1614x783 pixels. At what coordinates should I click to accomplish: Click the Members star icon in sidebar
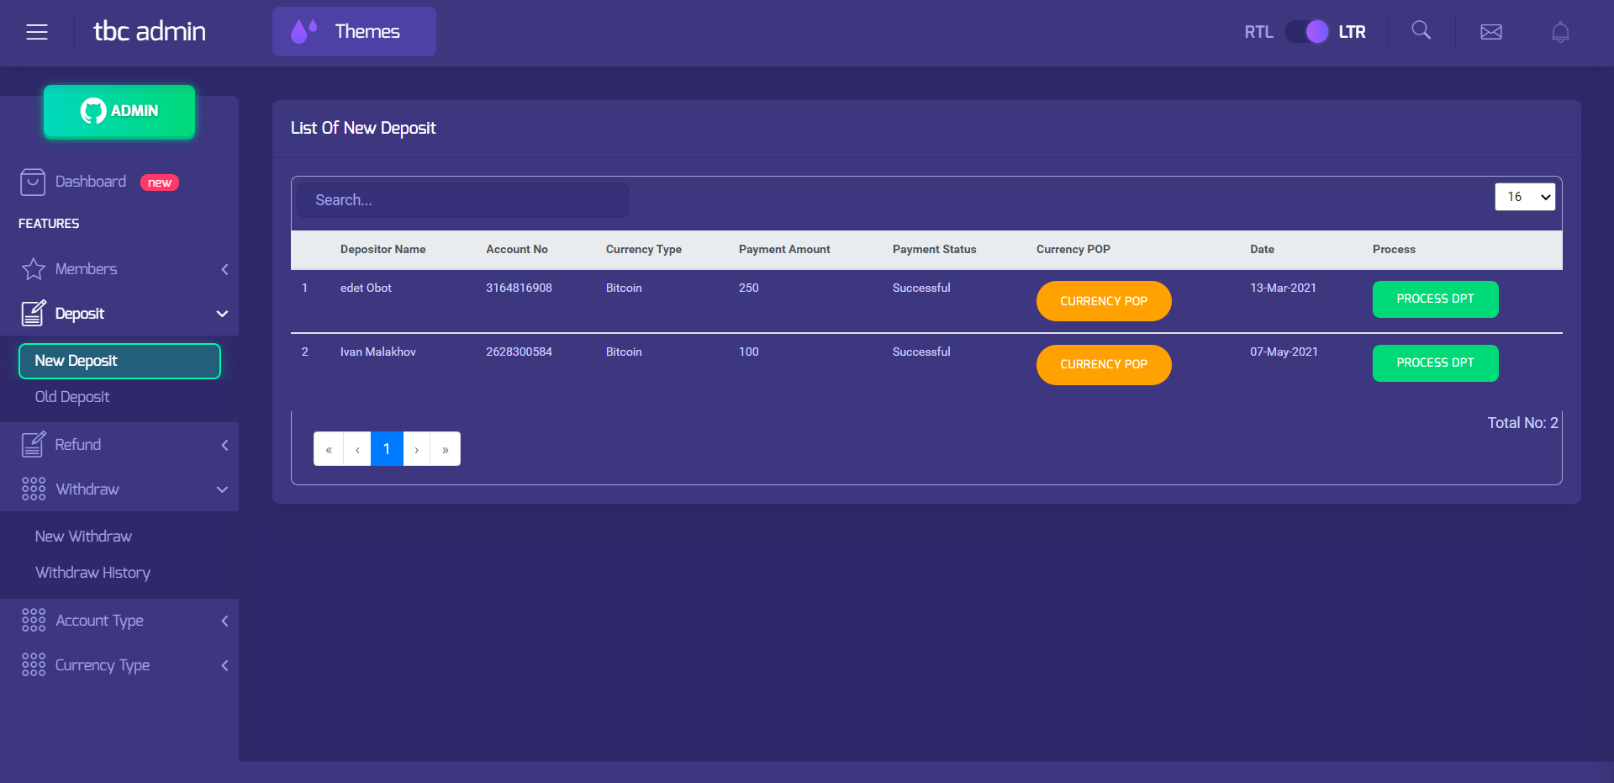coord(33,269)
